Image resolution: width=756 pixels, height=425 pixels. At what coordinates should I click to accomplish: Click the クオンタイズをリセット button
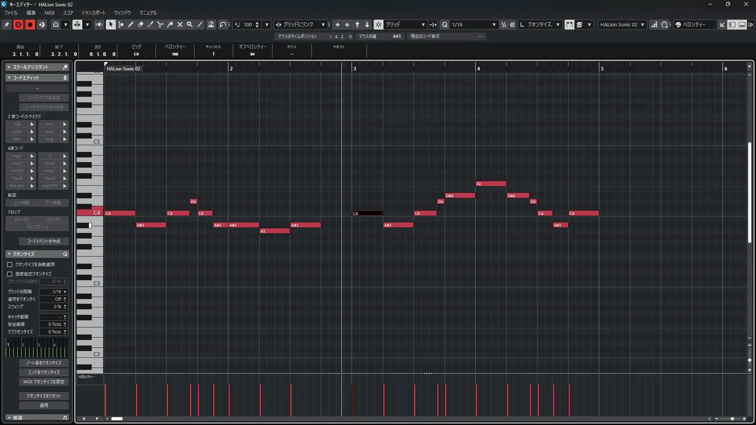44,396
